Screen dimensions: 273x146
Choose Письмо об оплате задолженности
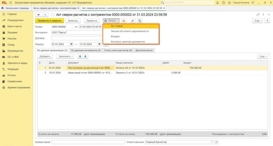[x=131, y=31]
